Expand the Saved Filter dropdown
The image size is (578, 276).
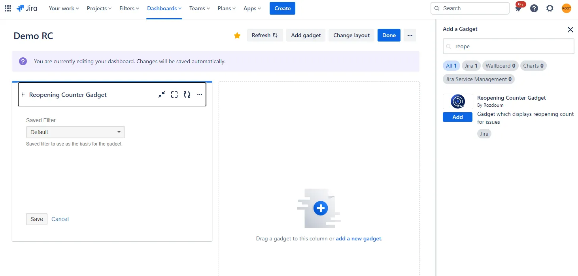click(76, 132)
